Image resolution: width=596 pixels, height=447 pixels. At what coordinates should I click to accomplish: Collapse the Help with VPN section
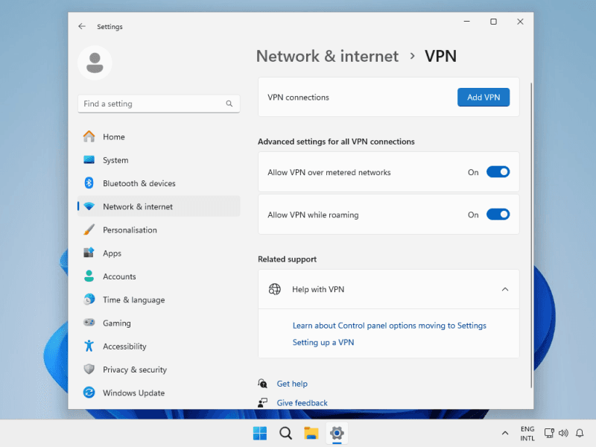tap(505, 289)
